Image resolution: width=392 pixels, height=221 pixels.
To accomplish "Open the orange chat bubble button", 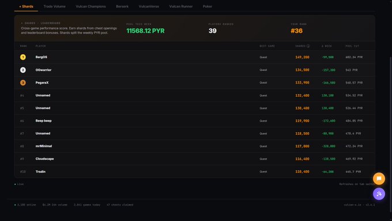I will pyautogui.click(x=379, y=178).
